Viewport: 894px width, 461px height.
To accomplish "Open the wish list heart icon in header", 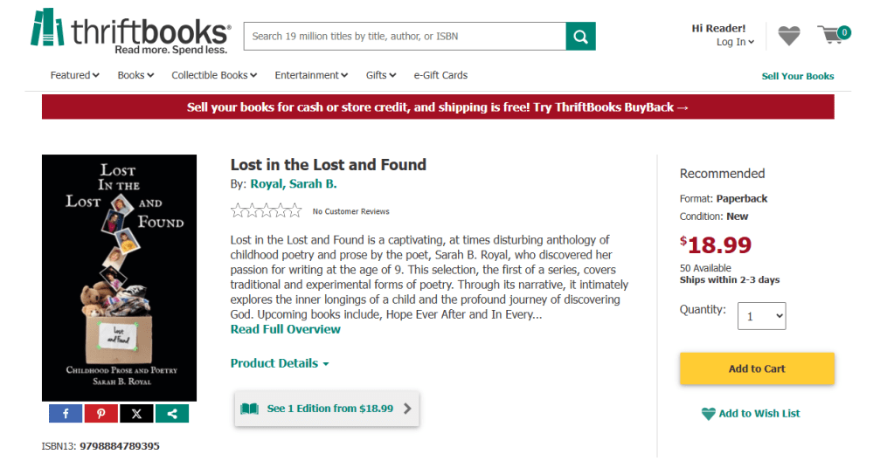I will 788,36.
